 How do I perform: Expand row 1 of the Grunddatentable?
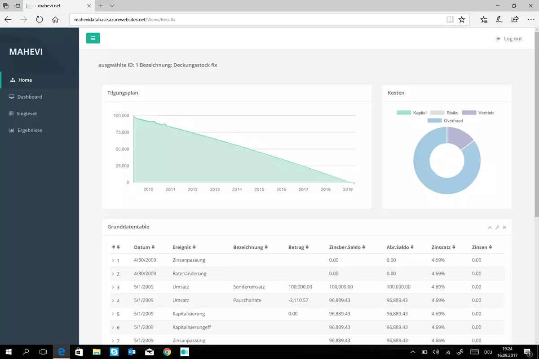coord(113,260)
